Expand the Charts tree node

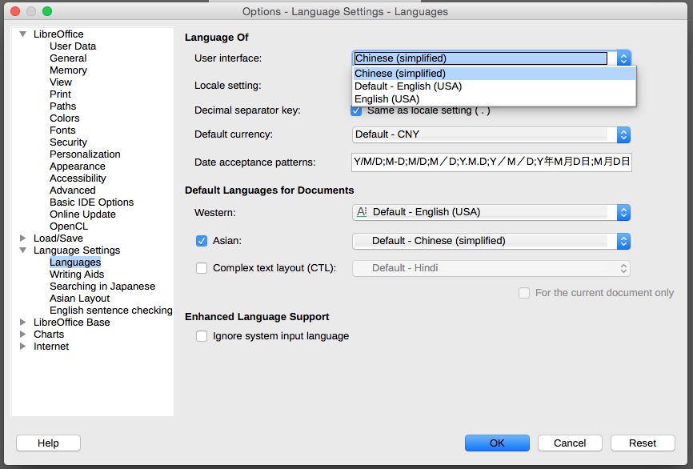[x=23, y=335]
